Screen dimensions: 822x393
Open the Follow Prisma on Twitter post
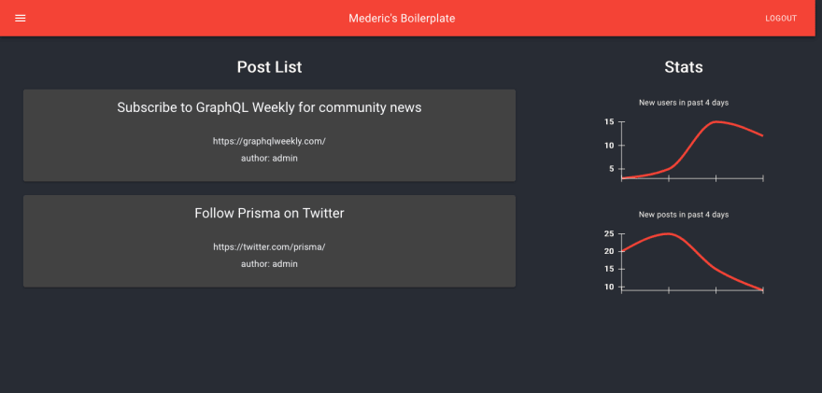point(269,213)
